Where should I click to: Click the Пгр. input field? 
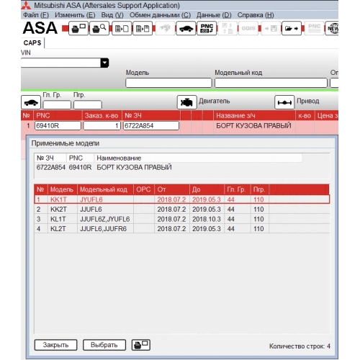tap(88, 105)
